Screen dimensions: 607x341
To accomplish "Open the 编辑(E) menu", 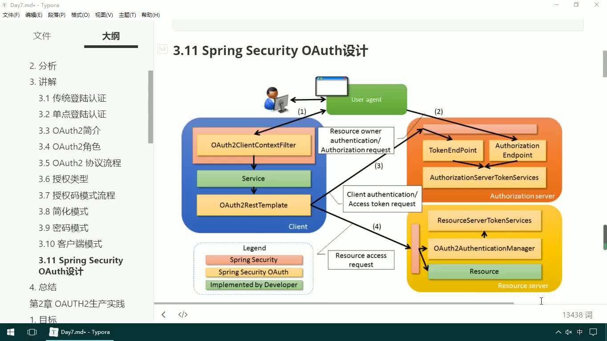I will [34, 15].
